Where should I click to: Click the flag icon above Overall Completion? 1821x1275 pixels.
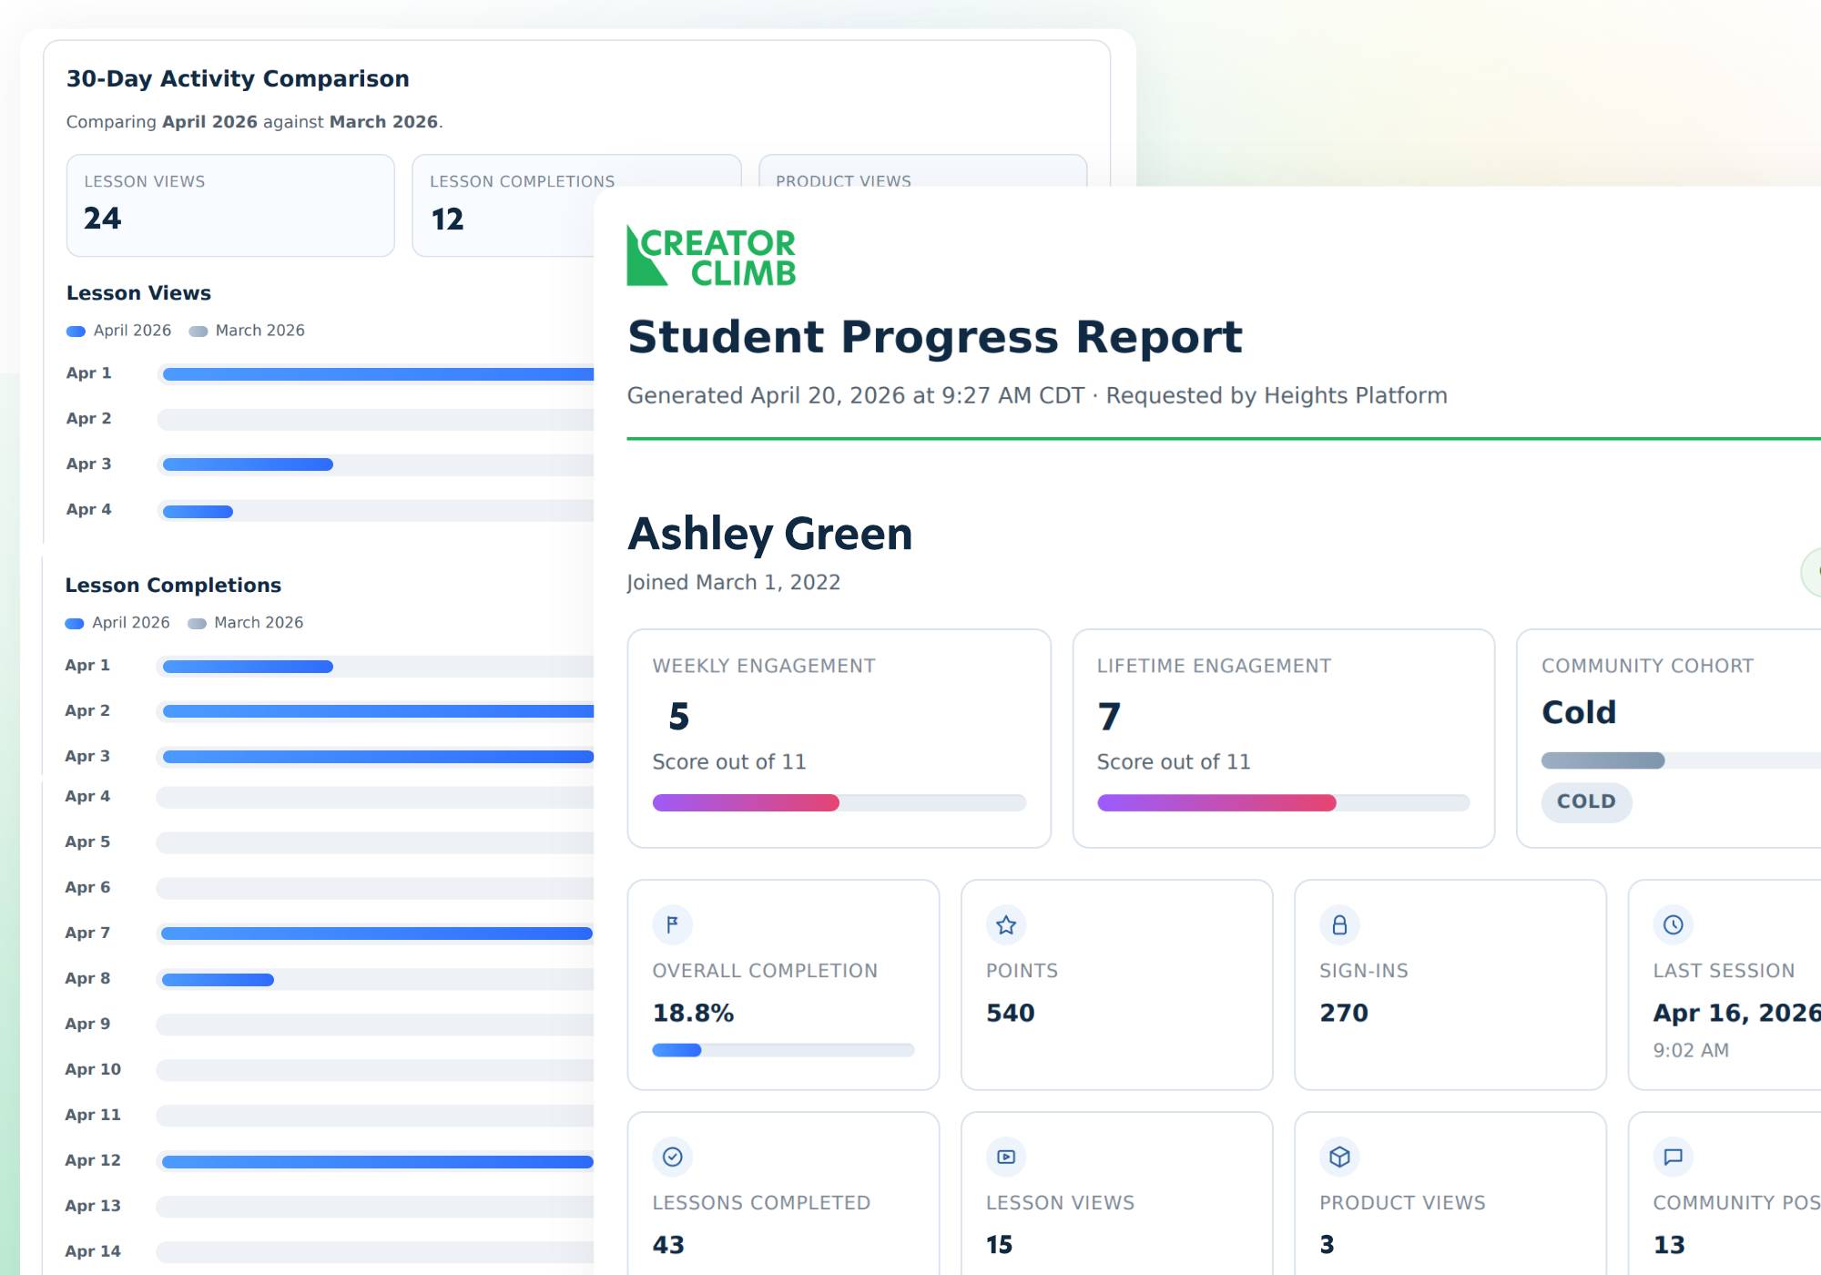point(673,925)
